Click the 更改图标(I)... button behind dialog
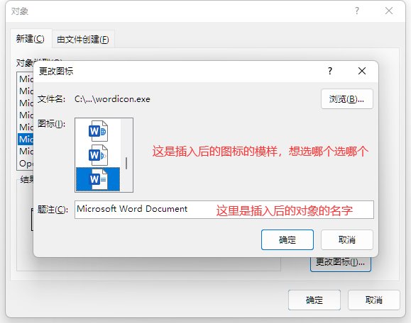411x323 pixels. [x=341, y=263]
